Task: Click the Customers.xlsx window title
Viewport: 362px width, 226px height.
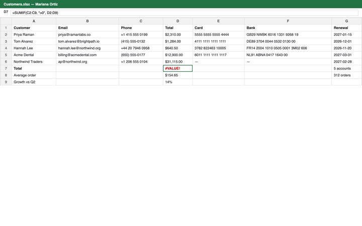Action: 31,4
